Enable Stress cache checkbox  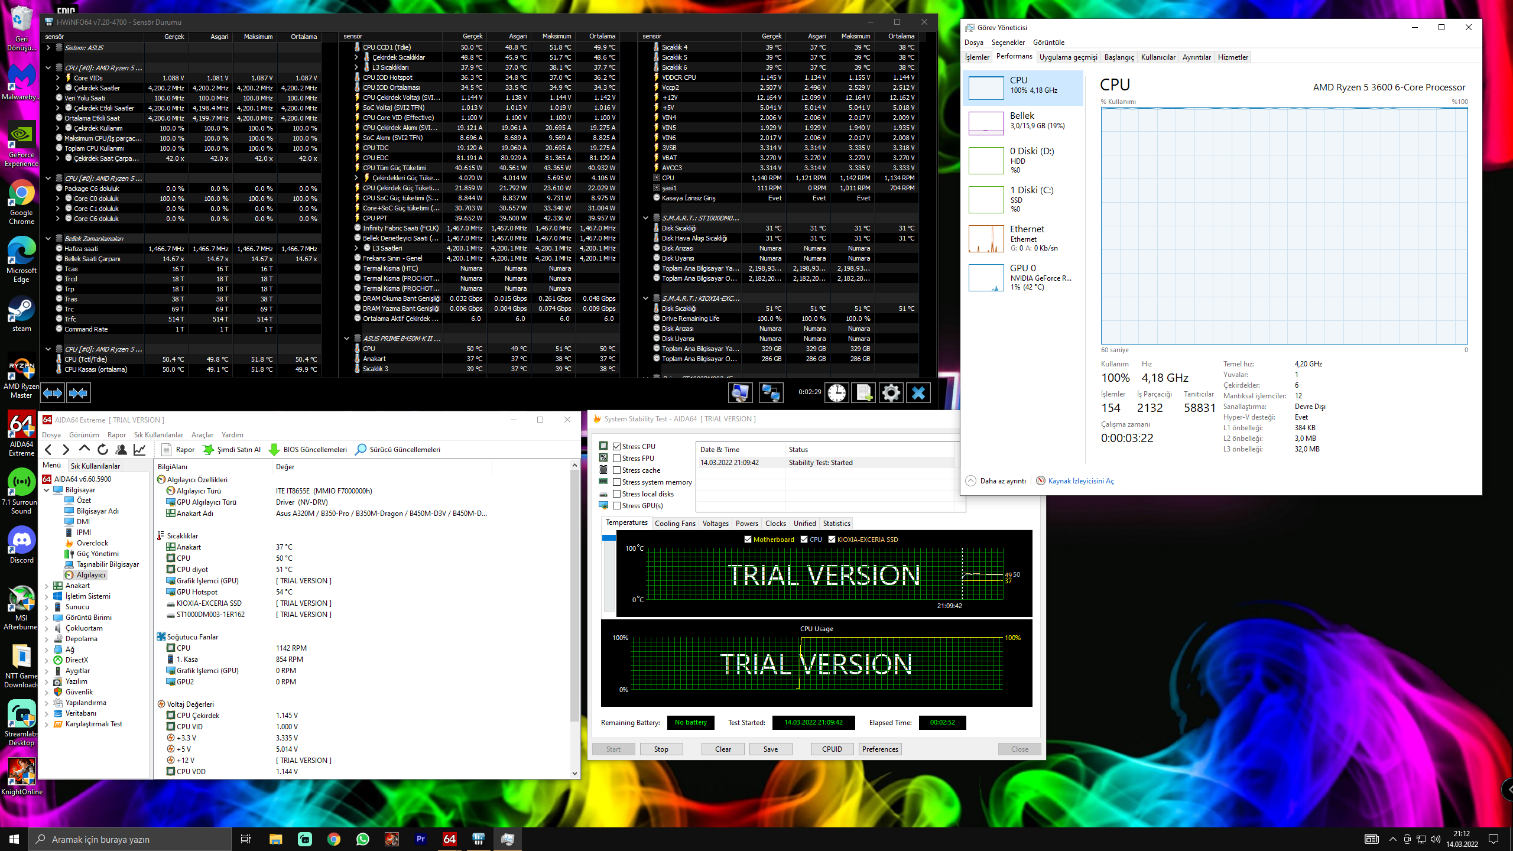click(617, 470)
